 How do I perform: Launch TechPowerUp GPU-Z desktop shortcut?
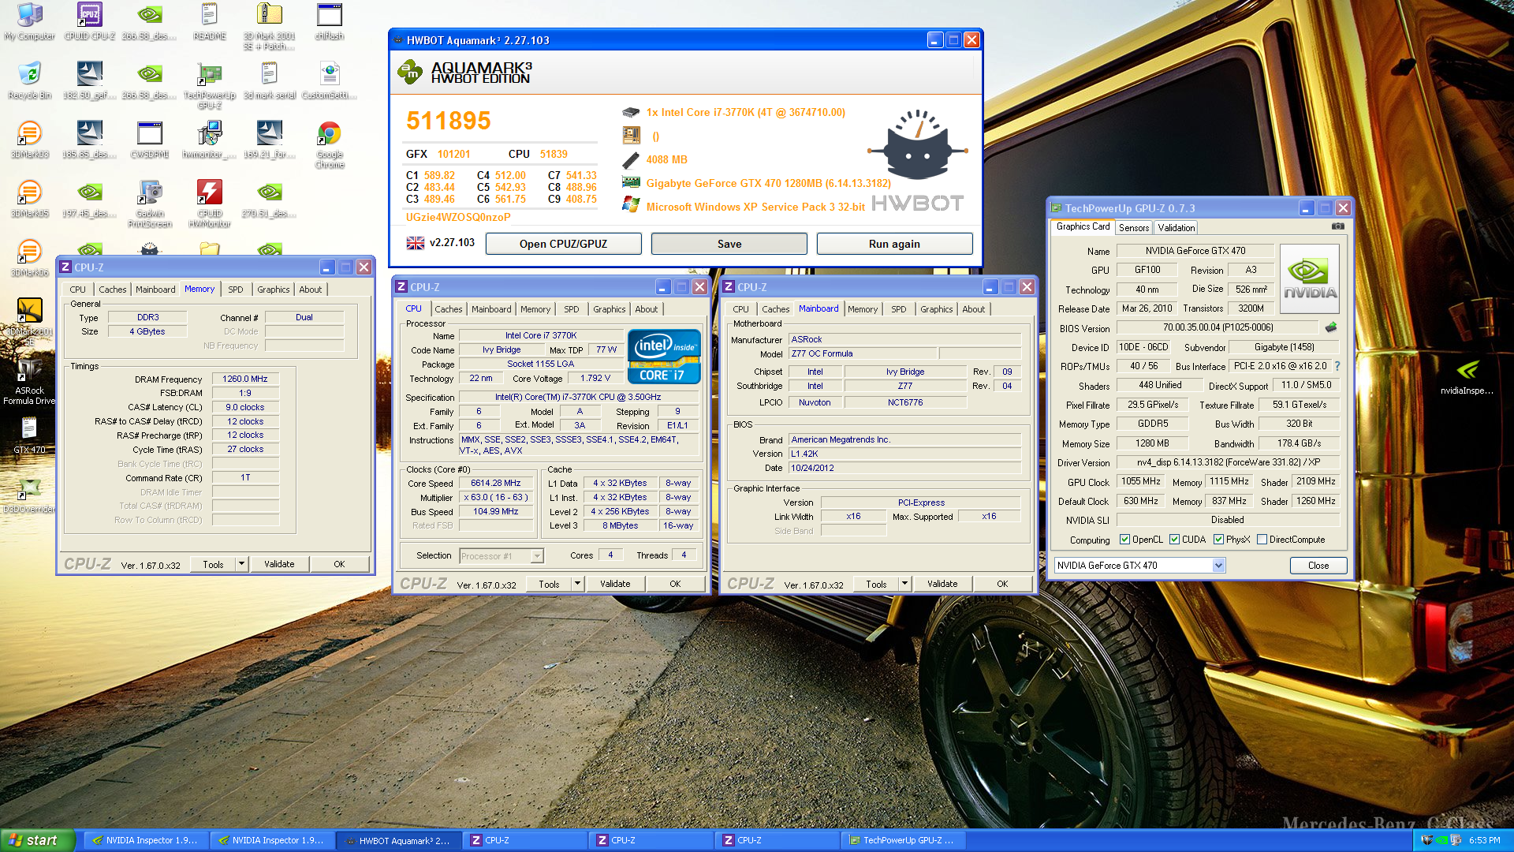point(209,85)
